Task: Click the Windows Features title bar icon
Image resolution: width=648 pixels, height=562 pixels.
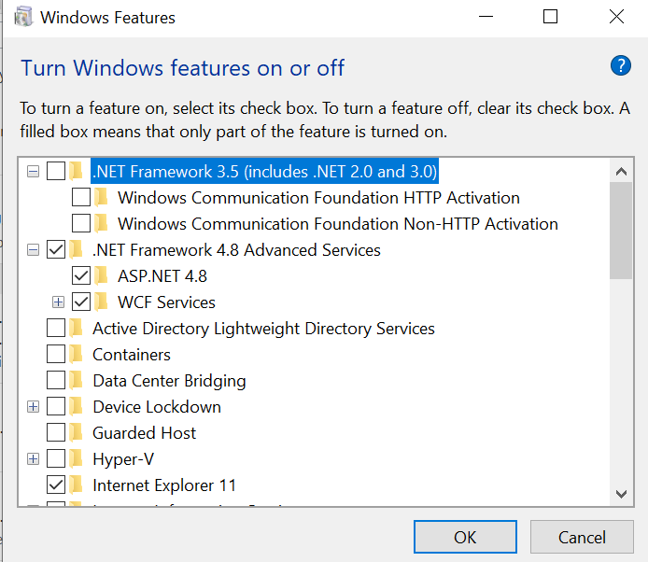Action: click(23, 17)
